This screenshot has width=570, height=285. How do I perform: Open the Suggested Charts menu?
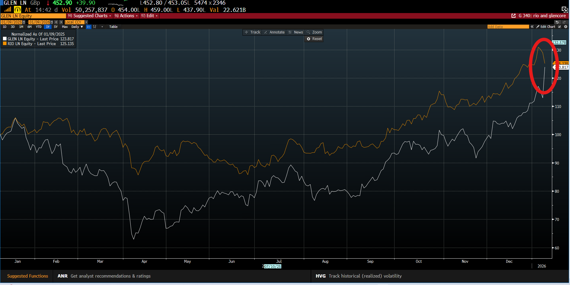pyautogui.click(x=90, y=16)
